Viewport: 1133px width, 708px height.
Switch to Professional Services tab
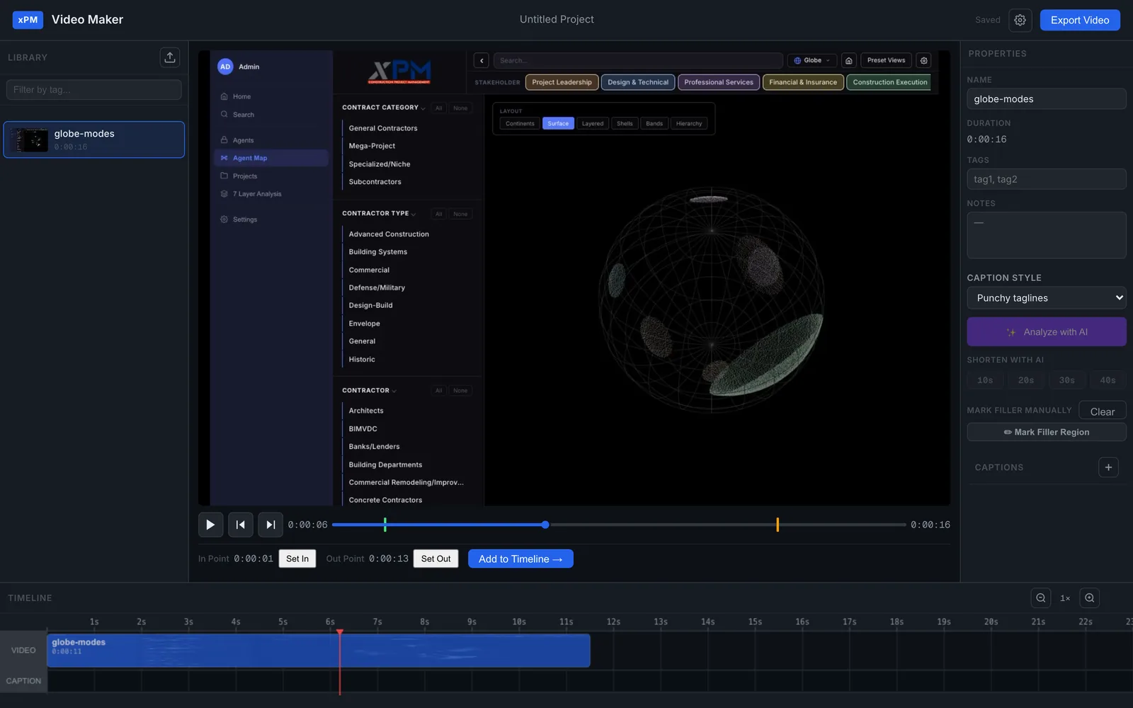click(x=719, y=82)
